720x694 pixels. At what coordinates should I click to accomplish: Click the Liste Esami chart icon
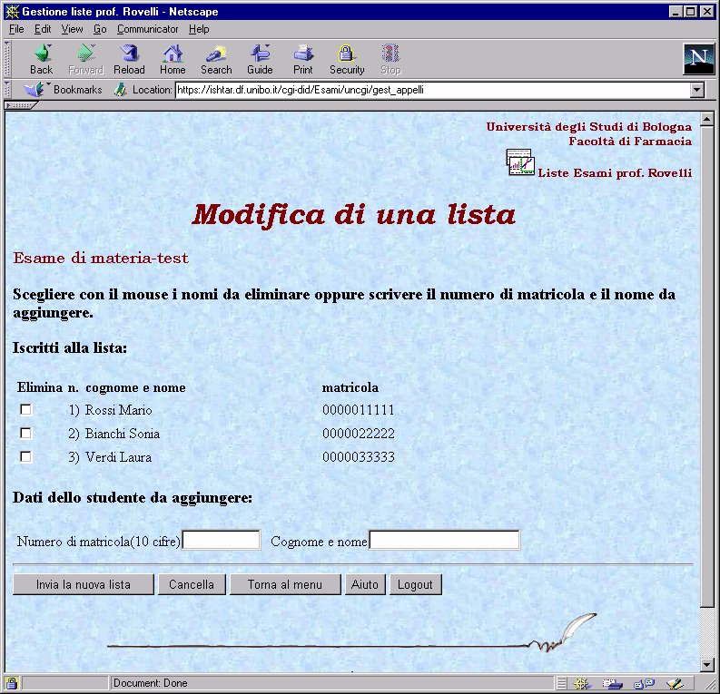[x=520, y=162]
